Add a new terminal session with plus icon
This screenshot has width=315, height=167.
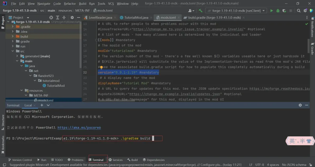coord(42,105)
